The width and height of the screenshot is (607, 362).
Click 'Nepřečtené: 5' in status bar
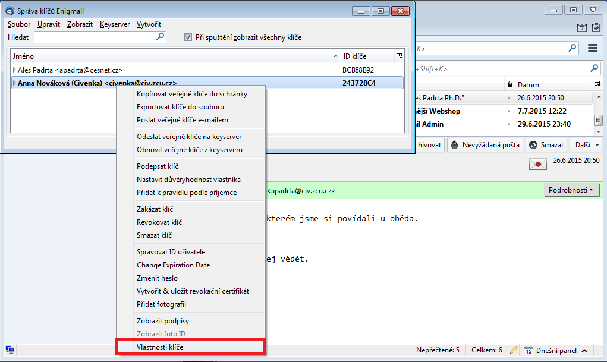438,350
